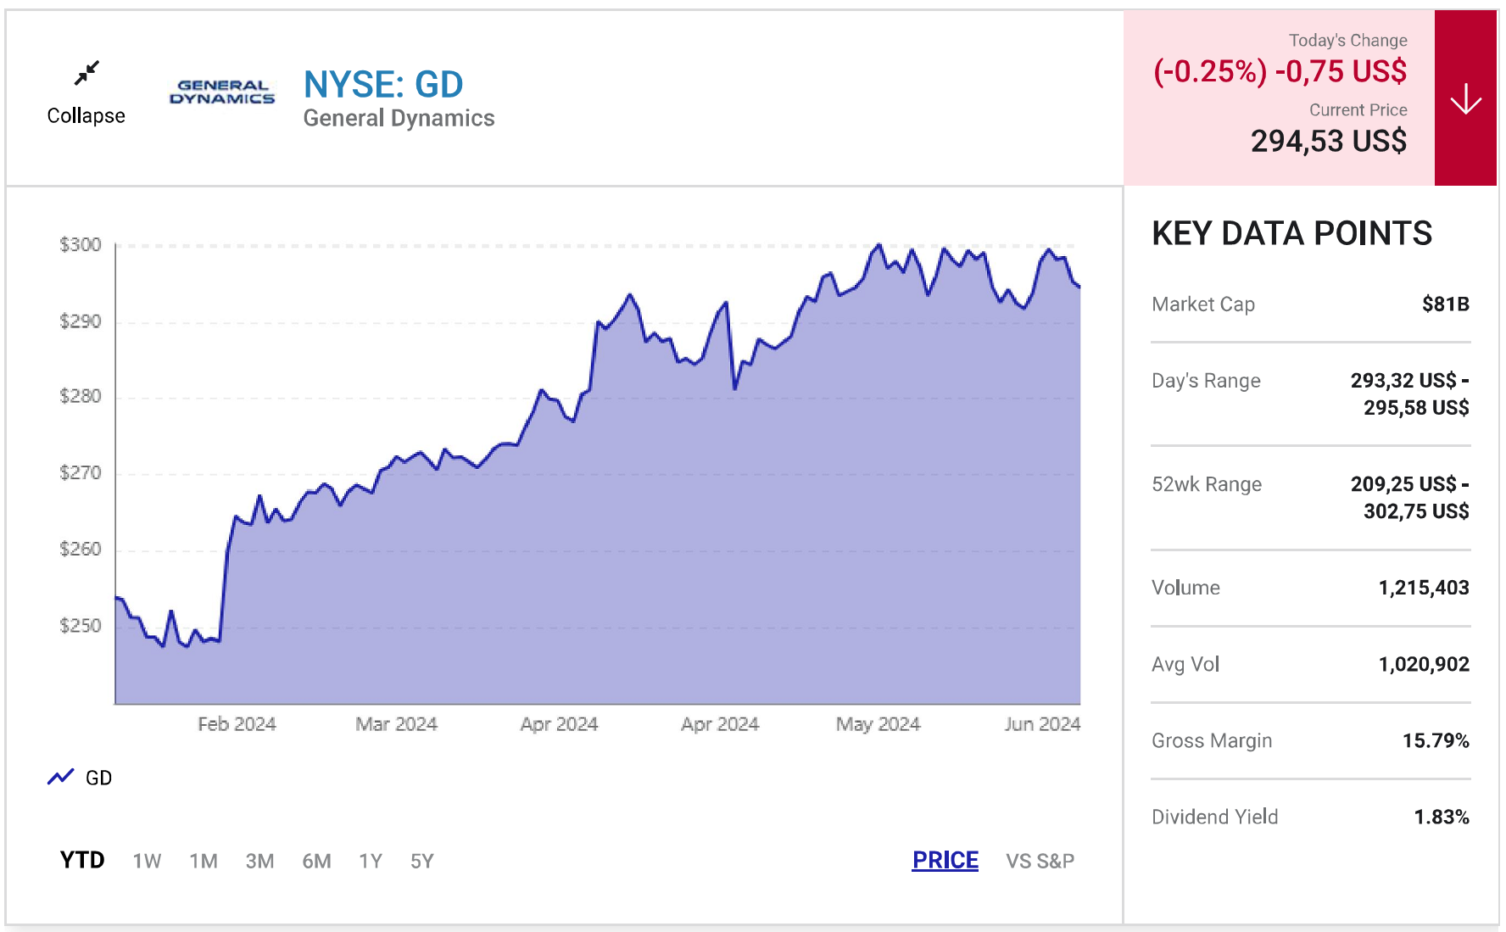1506x932 pixels.
Task: Click the Collapse label
Action: point(86,115)
